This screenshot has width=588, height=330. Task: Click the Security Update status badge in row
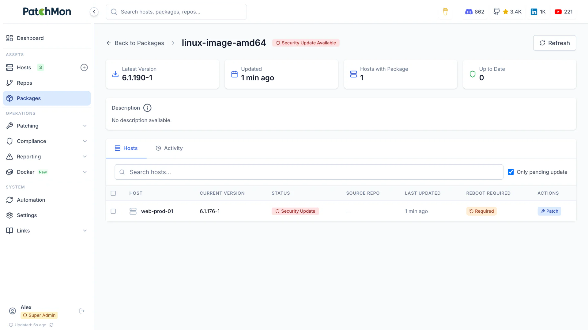295,211
